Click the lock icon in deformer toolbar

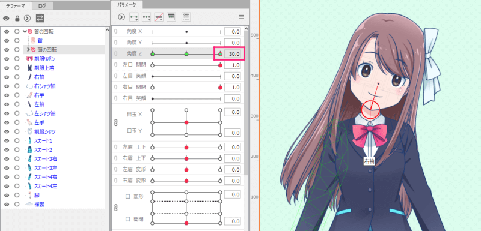[17, 19]
